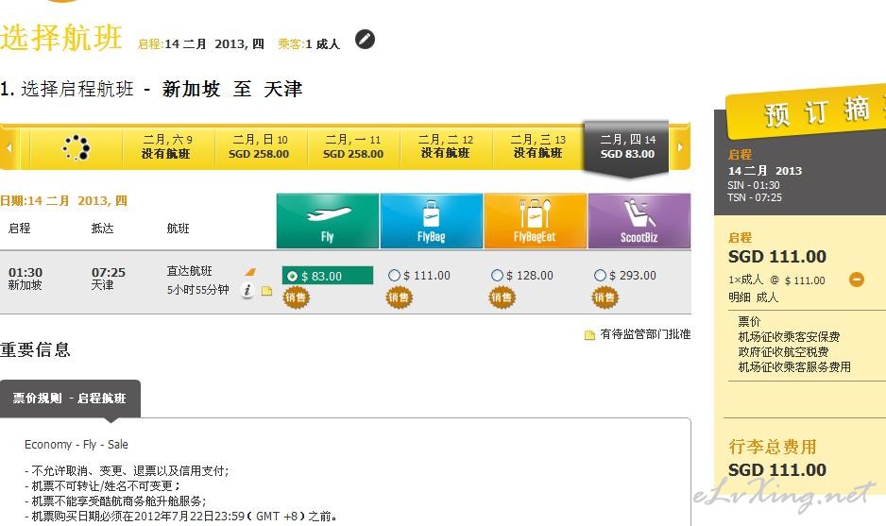Click the 01:30 新加坡 departure time
886x526 pixels.
[x=25, y=279]
